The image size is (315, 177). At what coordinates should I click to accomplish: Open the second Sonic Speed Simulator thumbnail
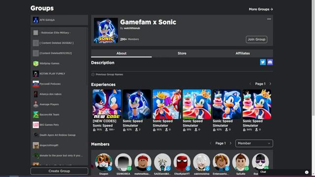137,104
